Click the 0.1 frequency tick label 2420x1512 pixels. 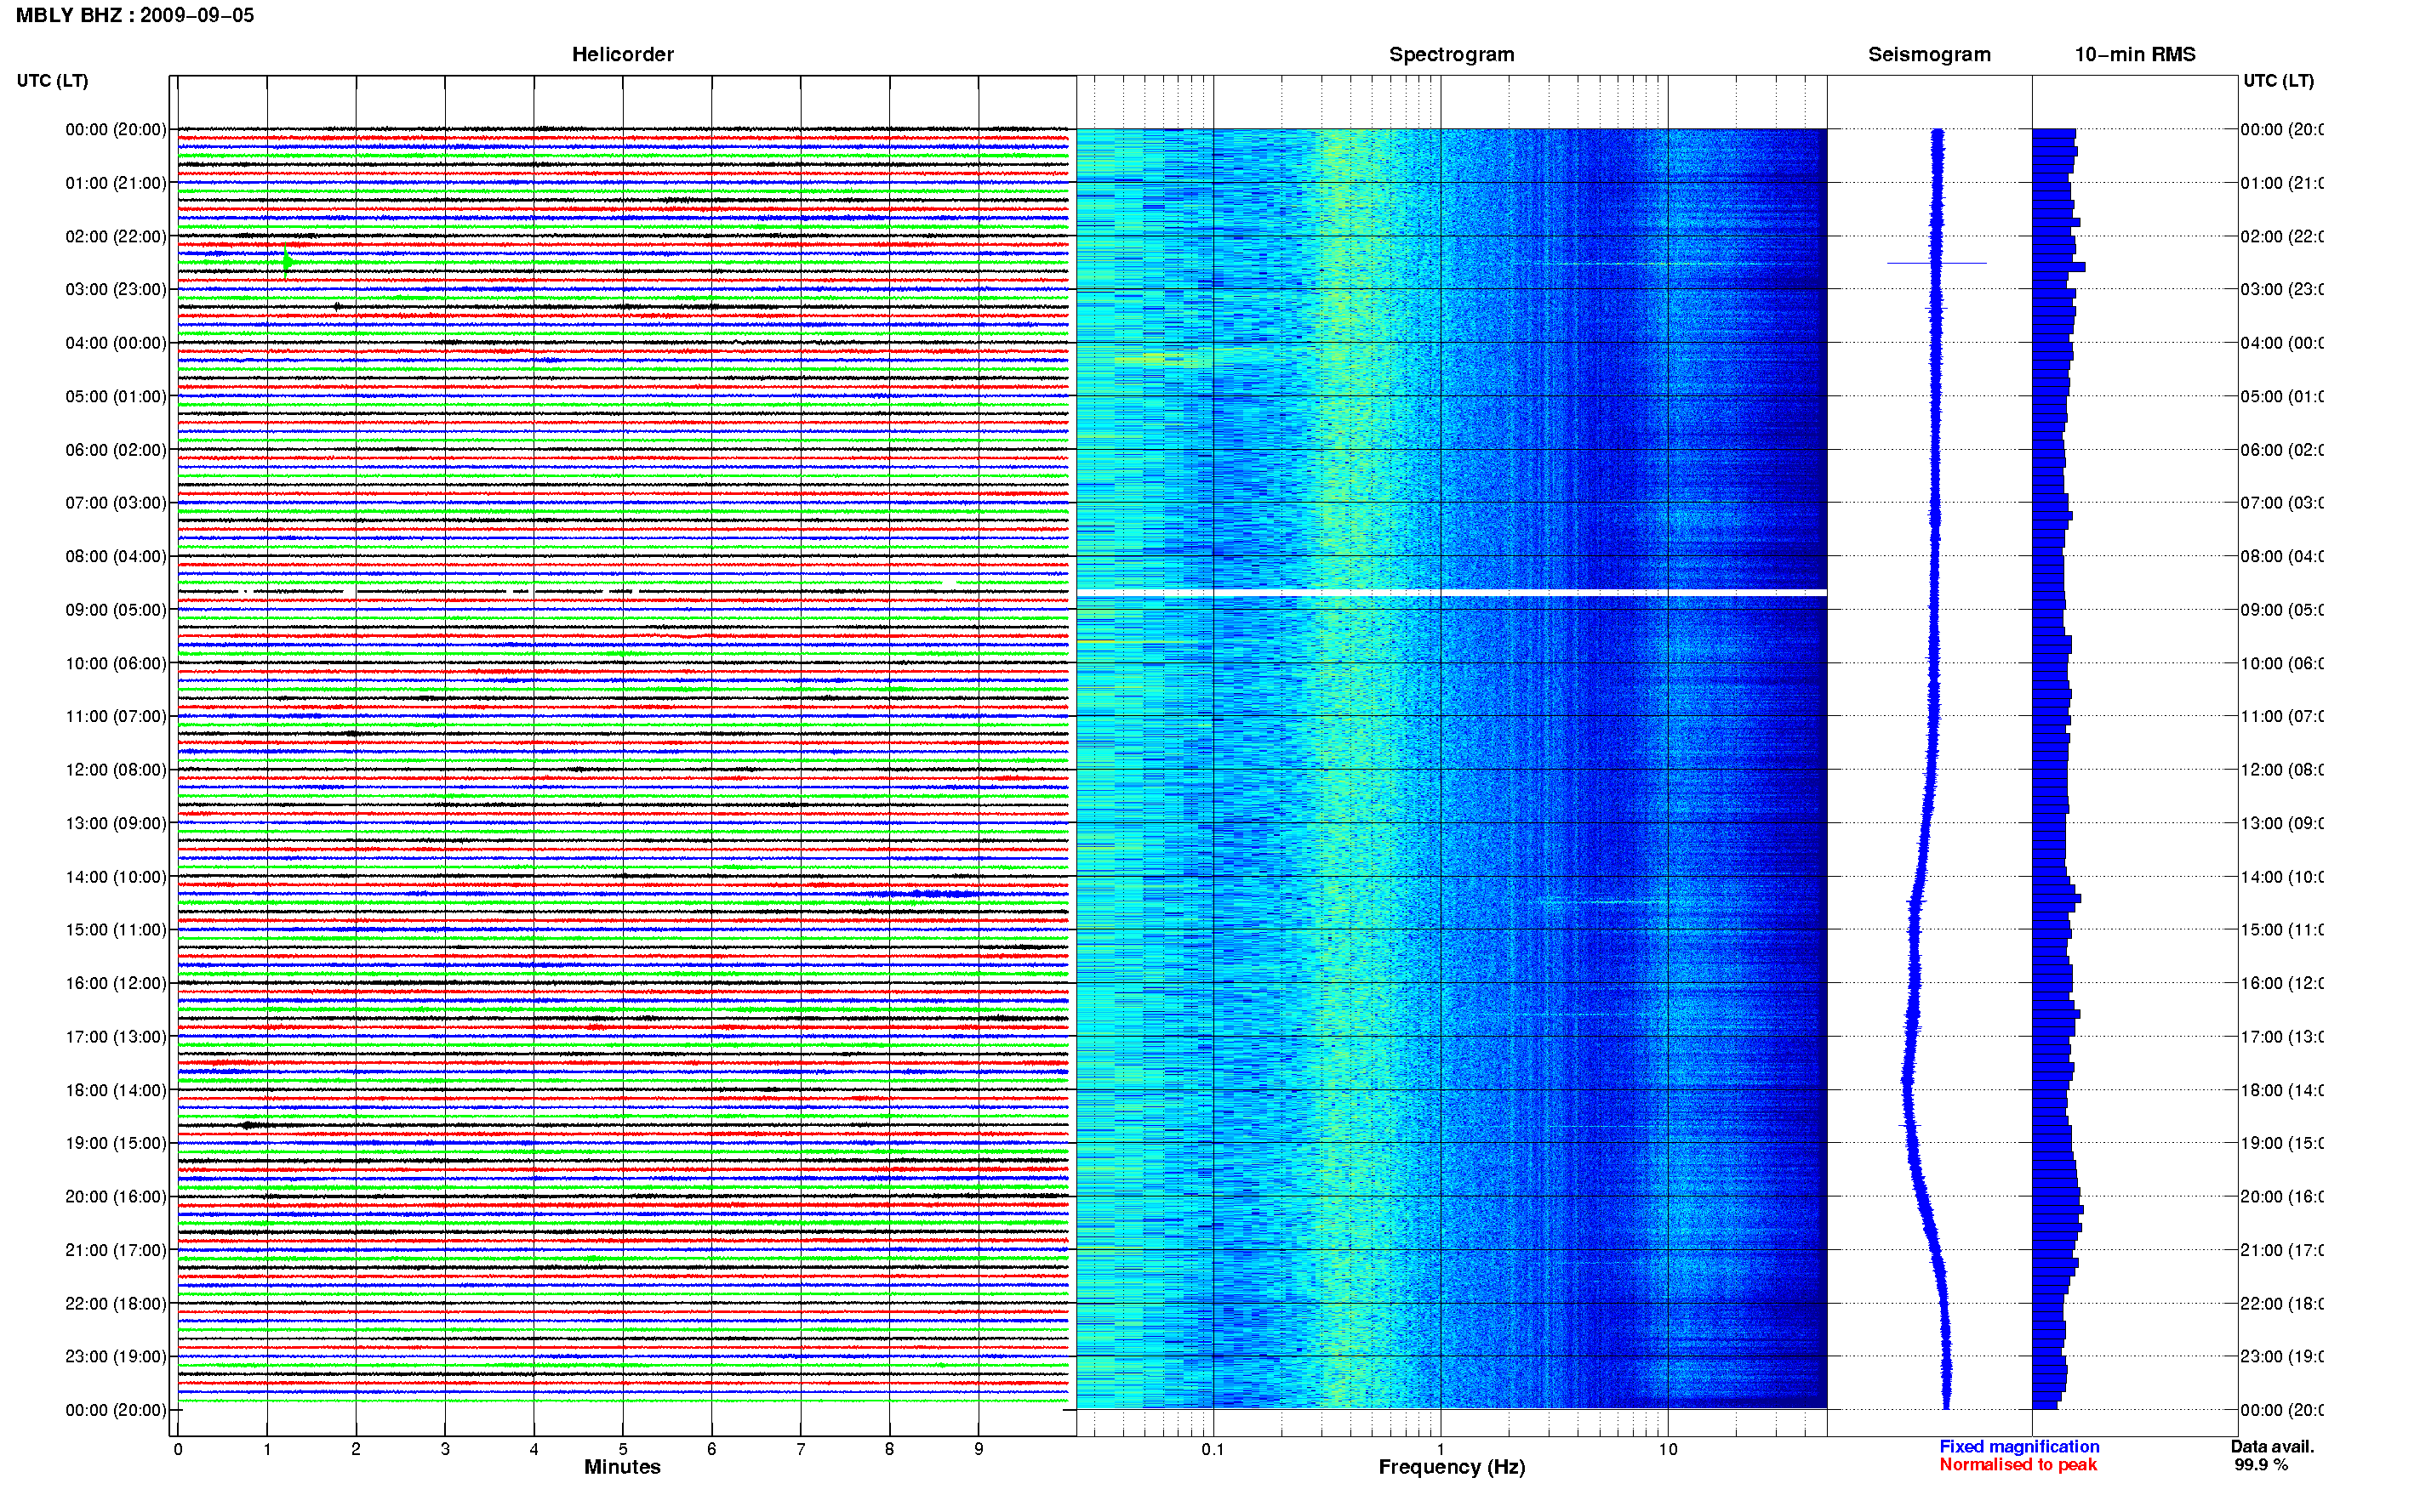[1213, 1449]
